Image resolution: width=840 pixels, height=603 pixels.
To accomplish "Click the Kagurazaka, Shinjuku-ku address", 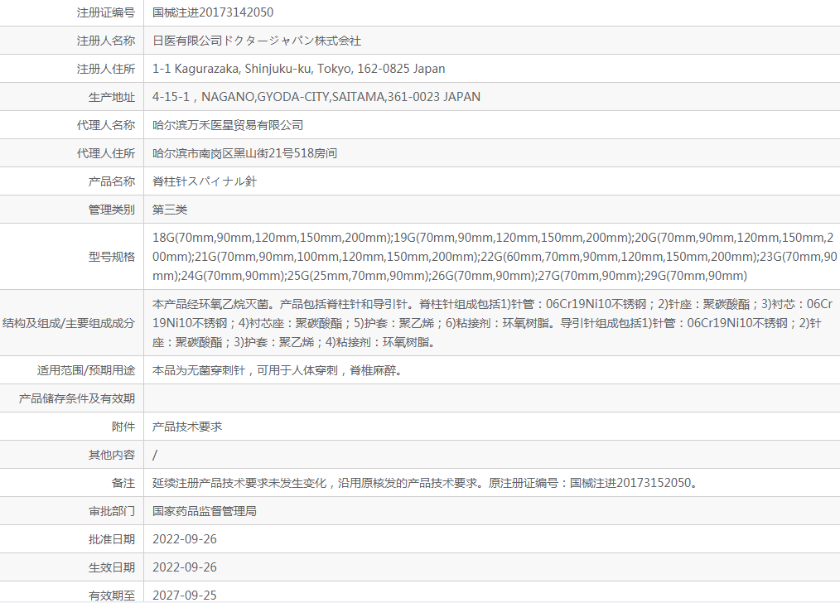I will pyautogui.click(x=298, y=69).
